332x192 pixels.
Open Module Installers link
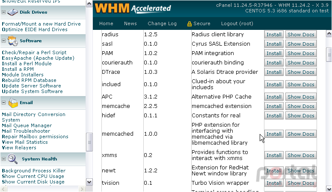point(23,75)
